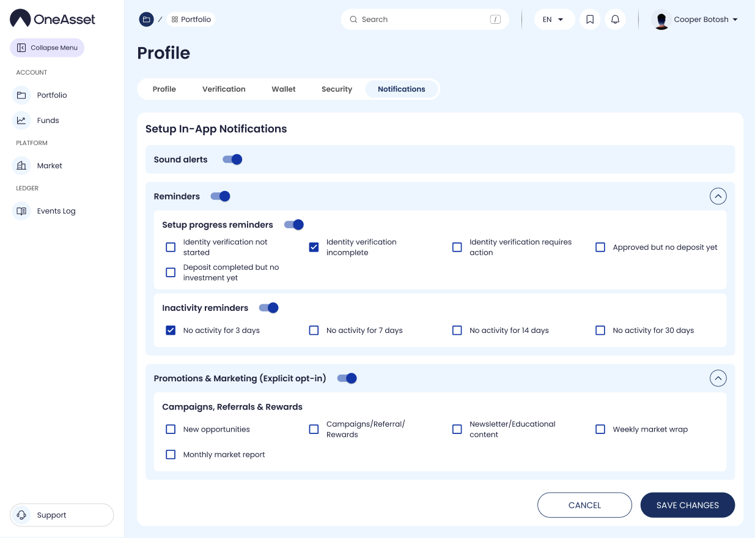Open Events Log book icon
Image resolution: width=755 pixels, height=538 pixels.
point(21,211)
